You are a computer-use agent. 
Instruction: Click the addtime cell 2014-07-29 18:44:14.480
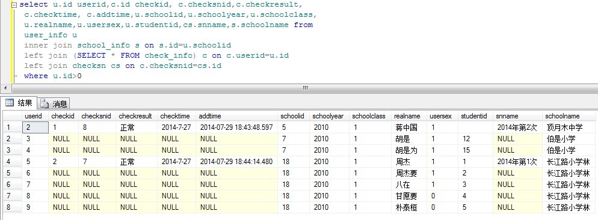(237, 162)
